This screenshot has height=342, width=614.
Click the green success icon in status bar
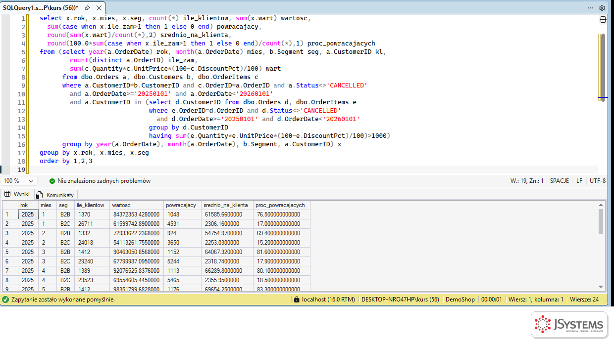tap(5, 299)
